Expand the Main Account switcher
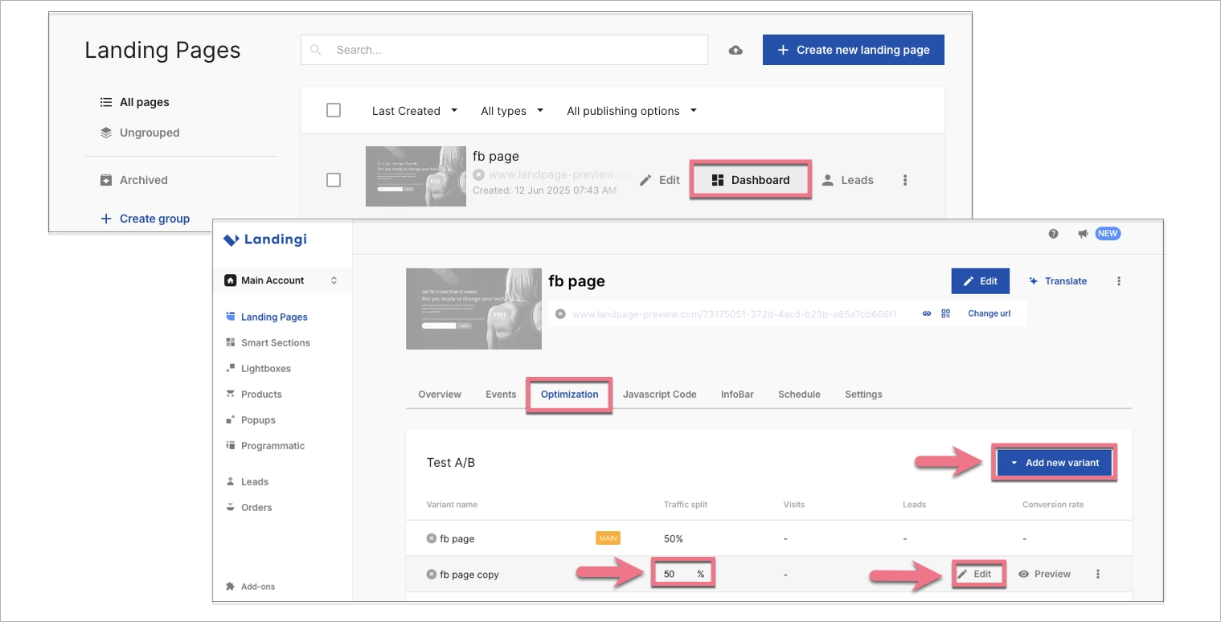Screen dimensions: 1221x622 (x=281, y=280)
